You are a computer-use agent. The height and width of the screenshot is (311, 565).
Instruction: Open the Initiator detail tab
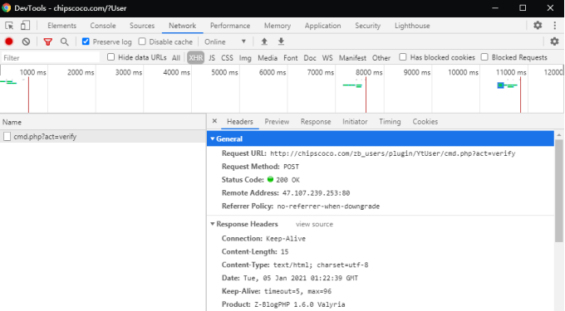point(355,122)
